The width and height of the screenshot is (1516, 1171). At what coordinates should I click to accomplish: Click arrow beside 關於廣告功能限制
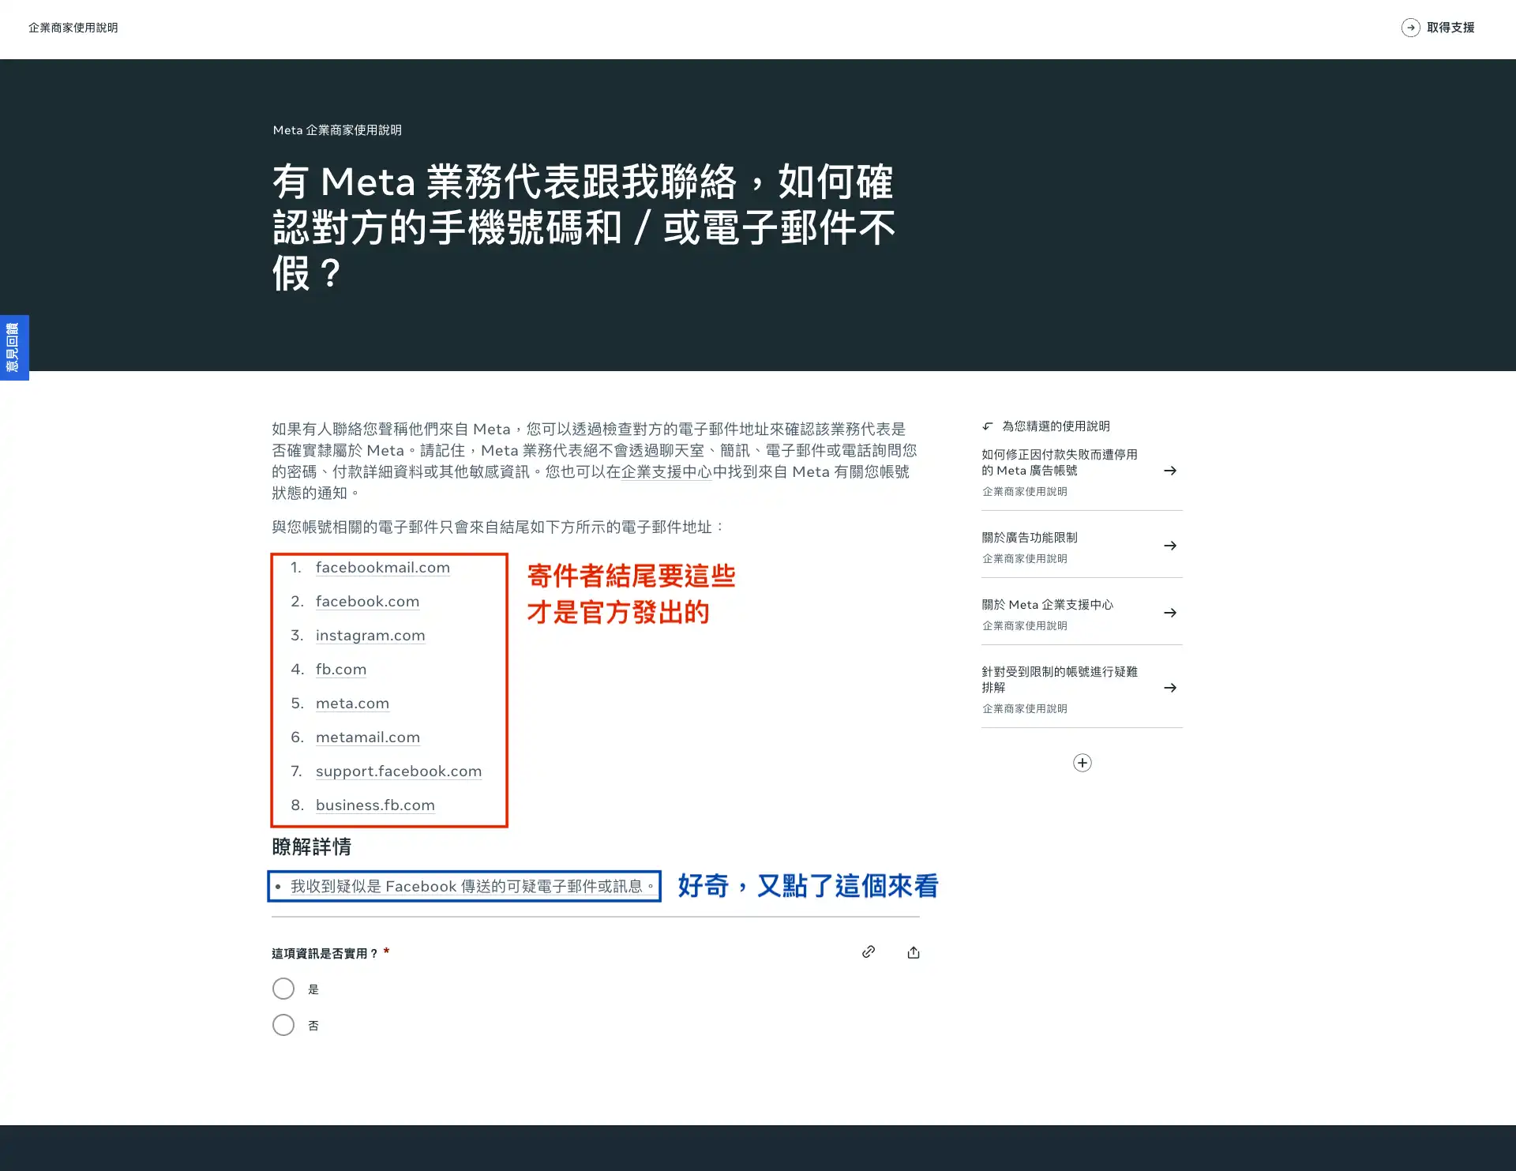(x=1170, y=546)
